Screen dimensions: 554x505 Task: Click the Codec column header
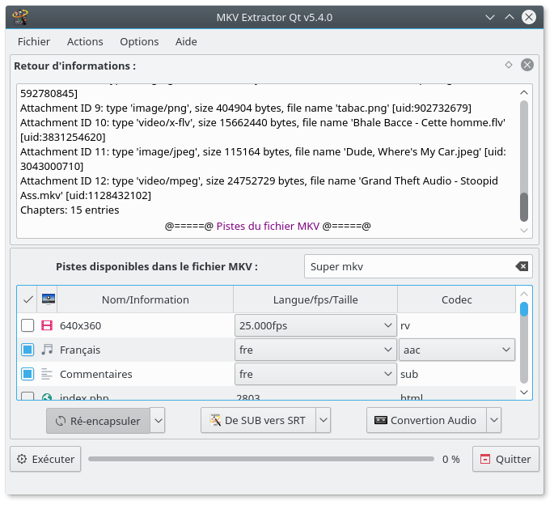click(456, 299)
